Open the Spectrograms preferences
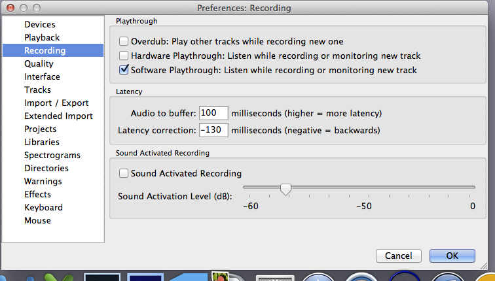 (x=52, y=155)
